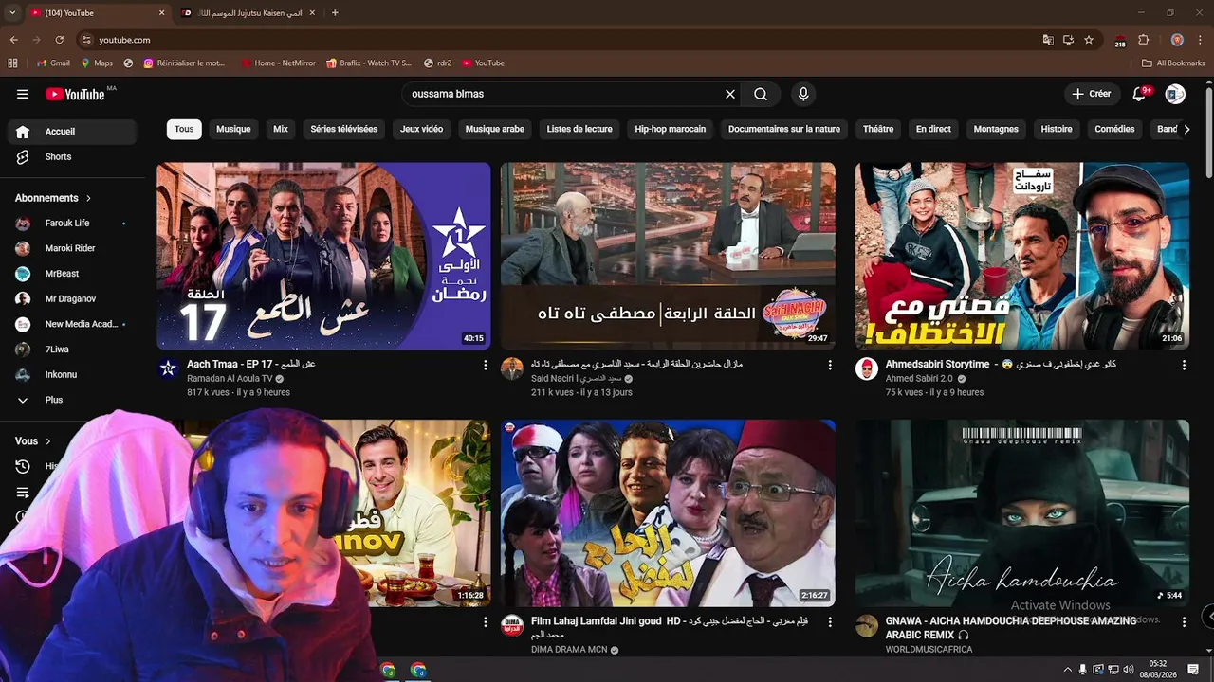The height and width of the screenshot is (682, 1214).
Task: Clear the search text with the X icon
Action: pyautogui.click(x=730, y=94)
